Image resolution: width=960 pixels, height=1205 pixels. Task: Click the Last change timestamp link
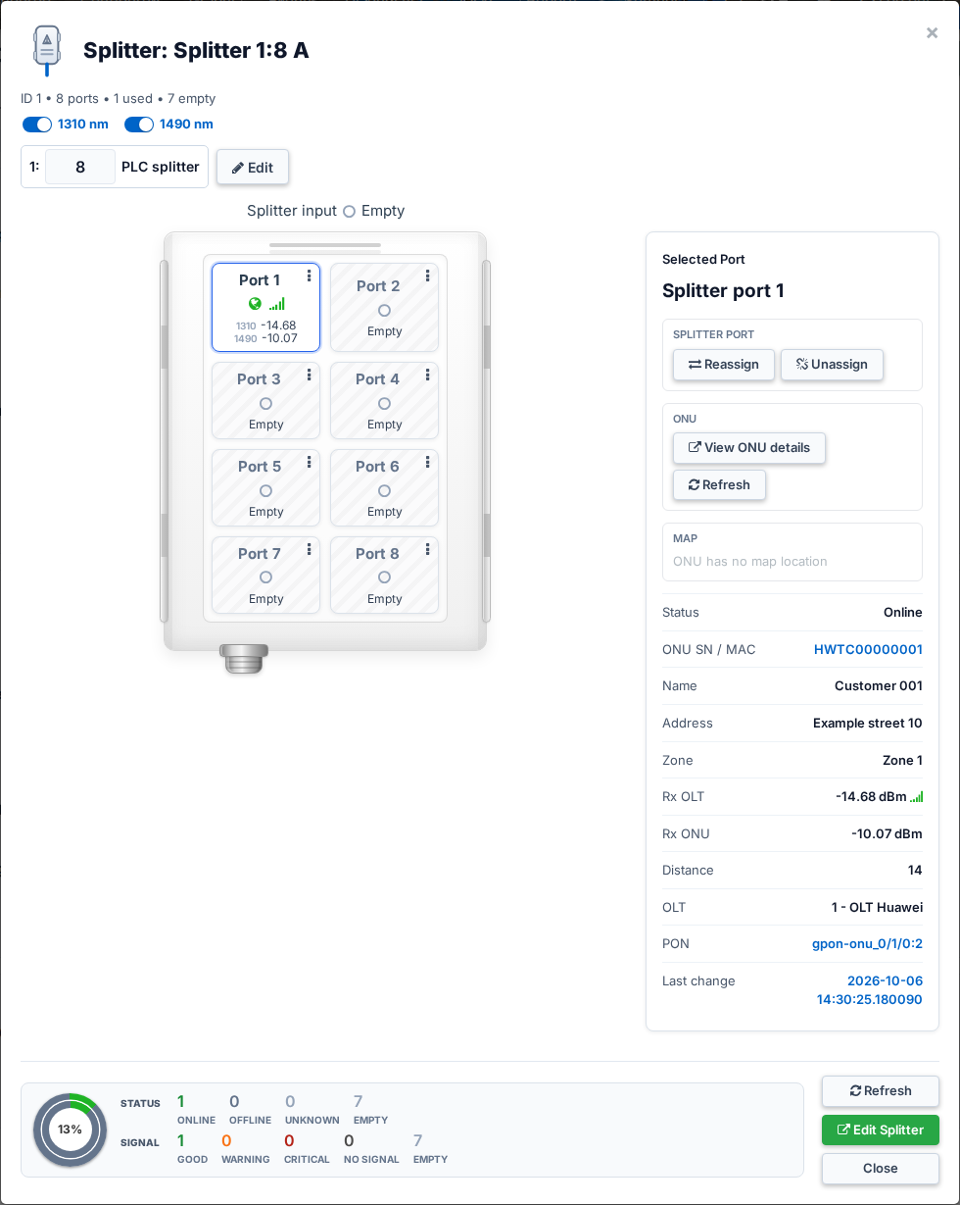click(x=870, y=990)
